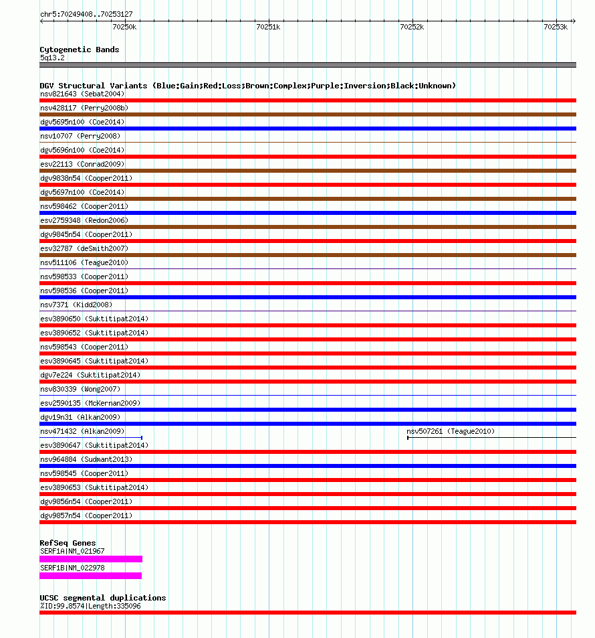Open variant dgv5695n100 (Coe2014)

point(82,122)
